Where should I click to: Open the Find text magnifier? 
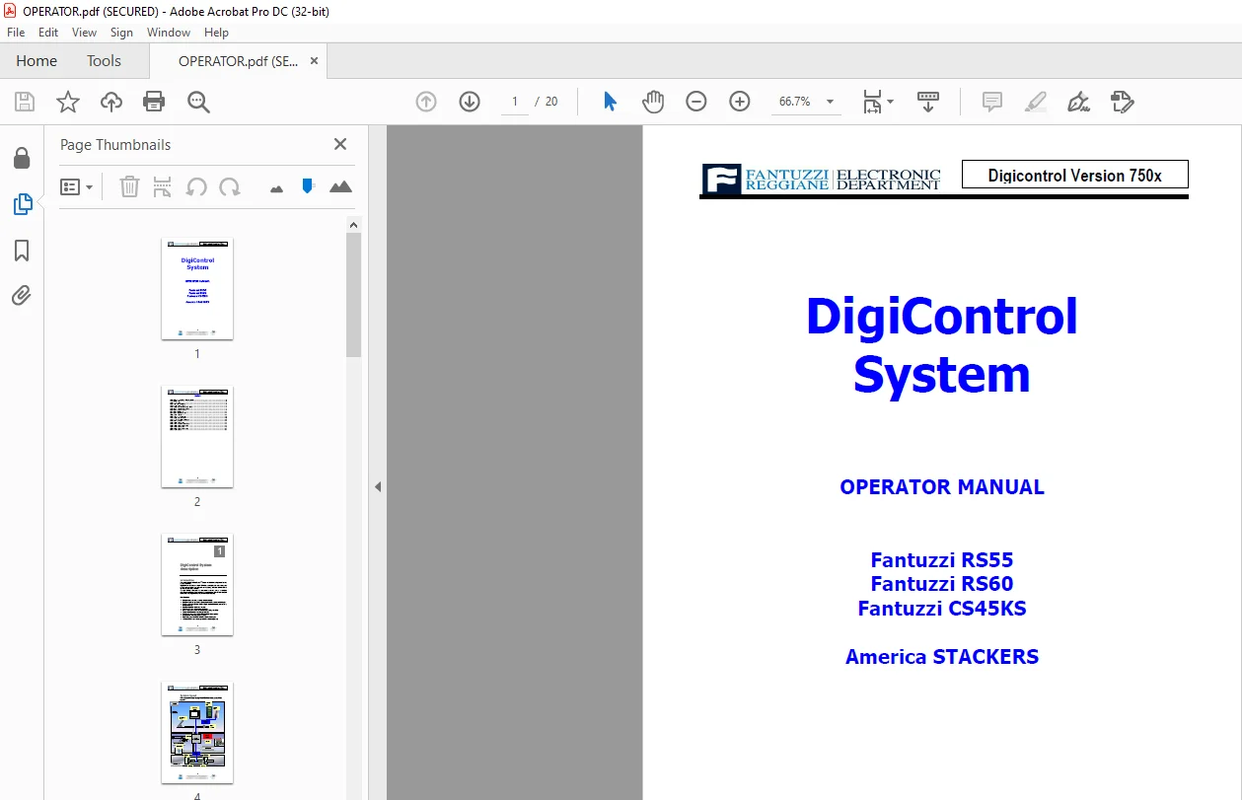coord(198,102)
